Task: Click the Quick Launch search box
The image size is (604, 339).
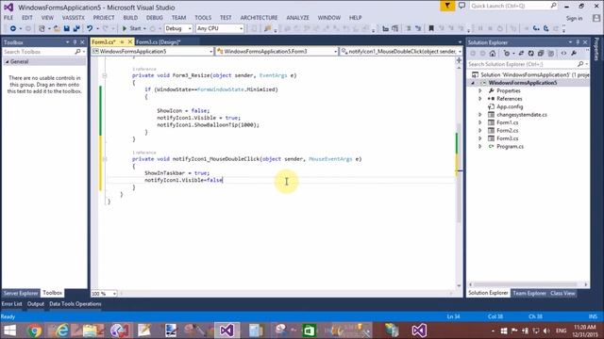Action: [512, 6]
